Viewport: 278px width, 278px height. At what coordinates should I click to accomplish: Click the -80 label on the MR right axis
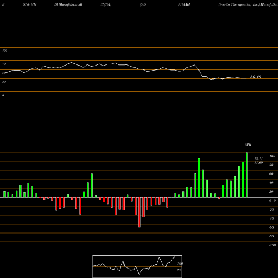271,236
